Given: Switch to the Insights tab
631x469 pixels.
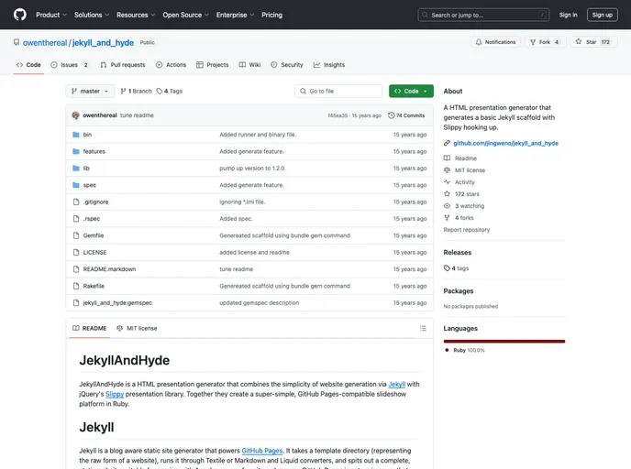Looking at the screenshot, I should (x=329, y=65).
